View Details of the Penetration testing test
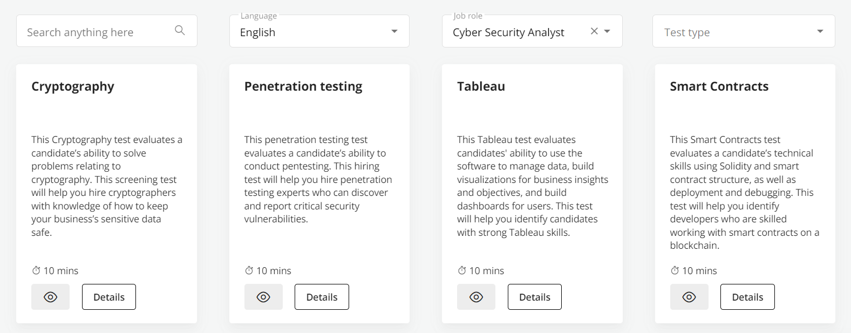 click(322, 296)
